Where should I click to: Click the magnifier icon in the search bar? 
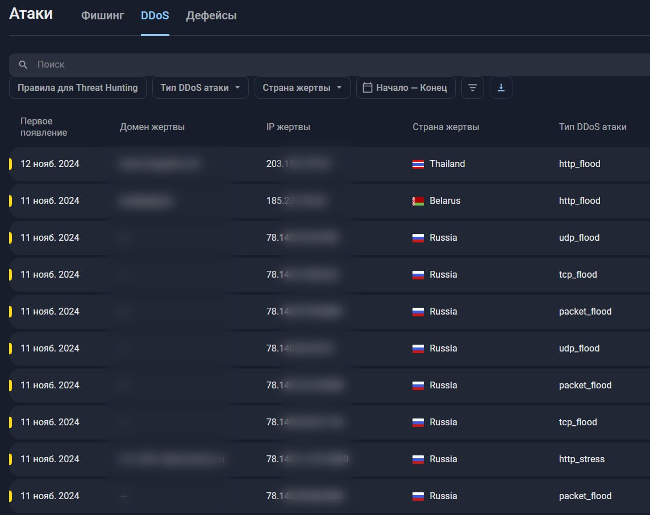tap(23, 65)
